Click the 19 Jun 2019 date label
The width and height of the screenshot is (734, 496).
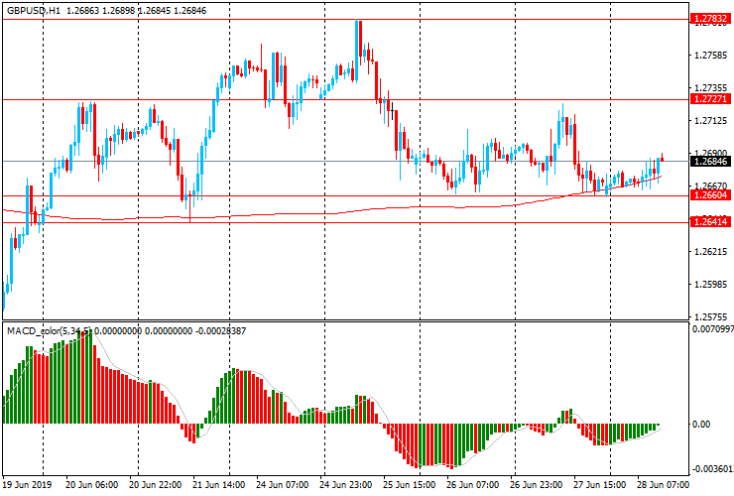27,484
